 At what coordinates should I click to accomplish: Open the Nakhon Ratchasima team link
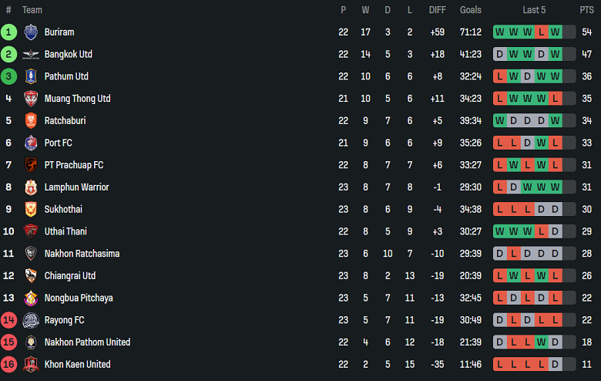pyautogui.click(x=82, y=254)
